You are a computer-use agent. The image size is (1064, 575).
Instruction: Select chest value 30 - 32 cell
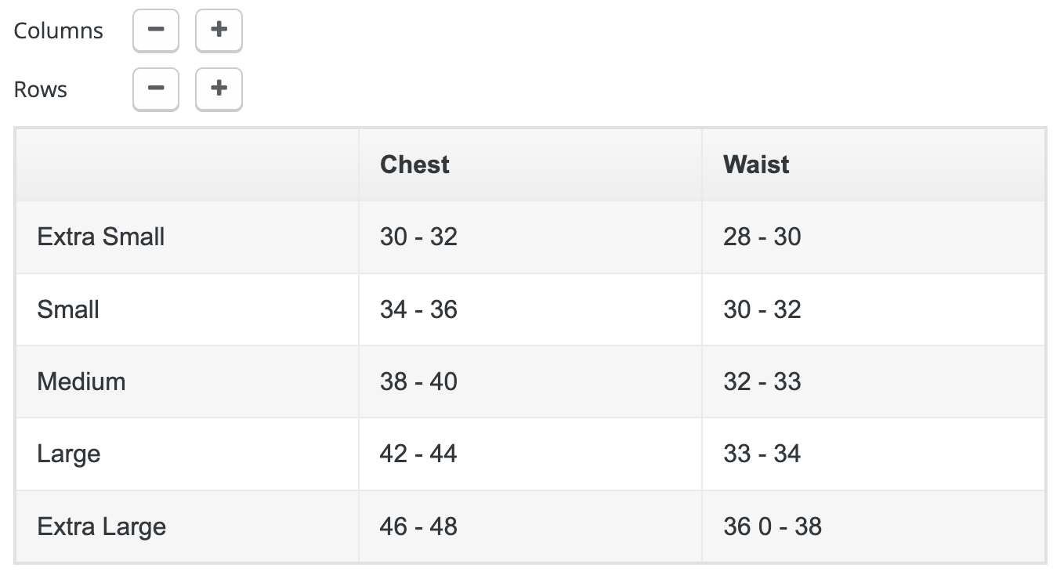point(530,237)
